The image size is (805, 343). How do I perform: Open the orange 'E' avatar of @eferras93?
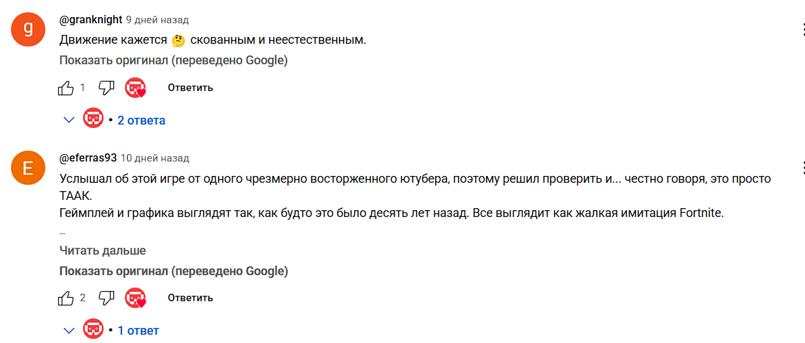[28, 168]
